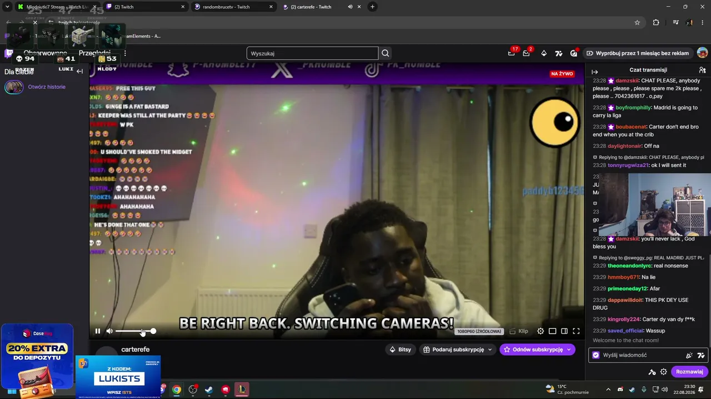This screenshot has width=711, height=399.
Task: Open the three-dot more menu in Twitch nav
Action: pyautogui.click(x=125, y=53)
